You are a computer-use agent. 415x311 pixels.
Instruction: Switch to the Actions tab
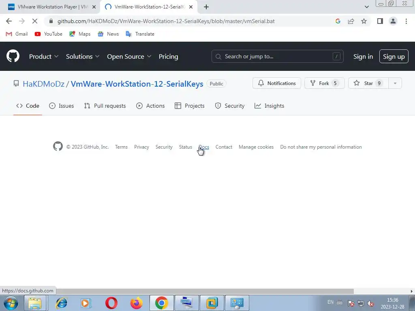150,106
